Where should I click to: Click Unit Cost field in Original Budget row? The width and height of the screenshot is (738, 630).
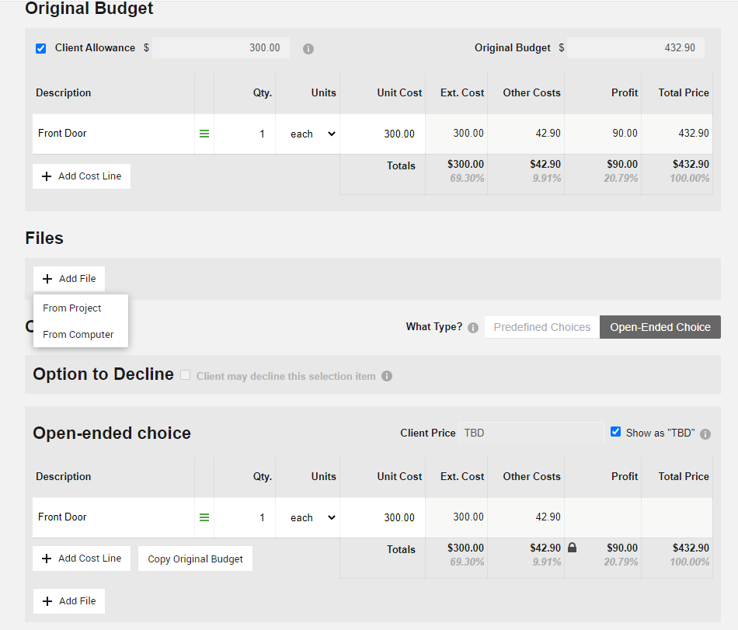(383, 134)
